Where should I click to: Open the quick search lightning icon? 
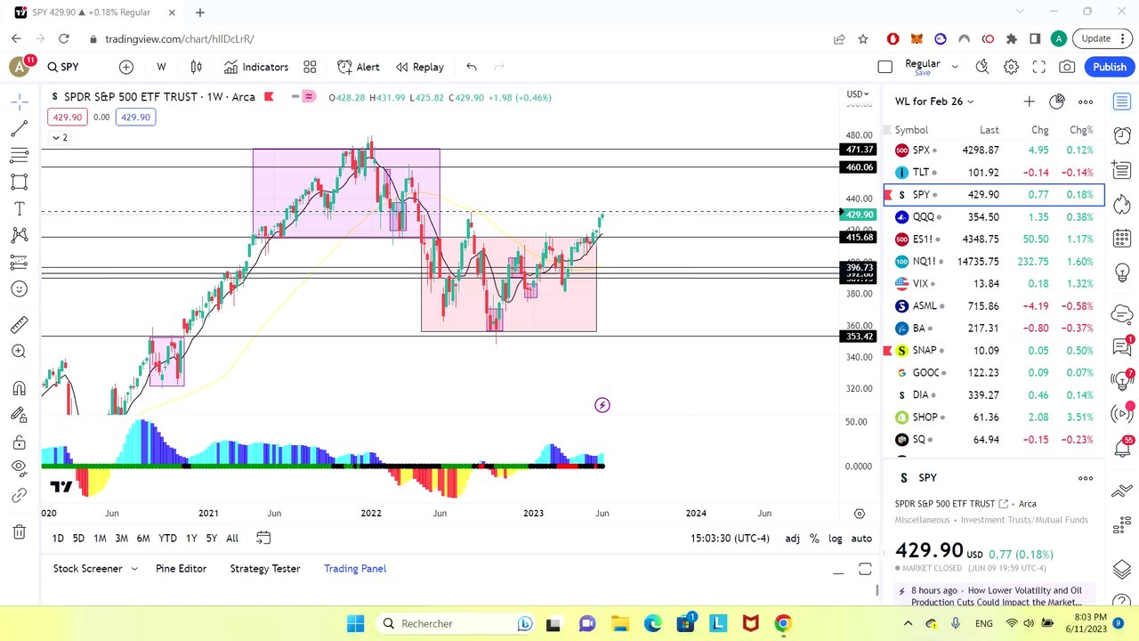(x=982, y=67)
